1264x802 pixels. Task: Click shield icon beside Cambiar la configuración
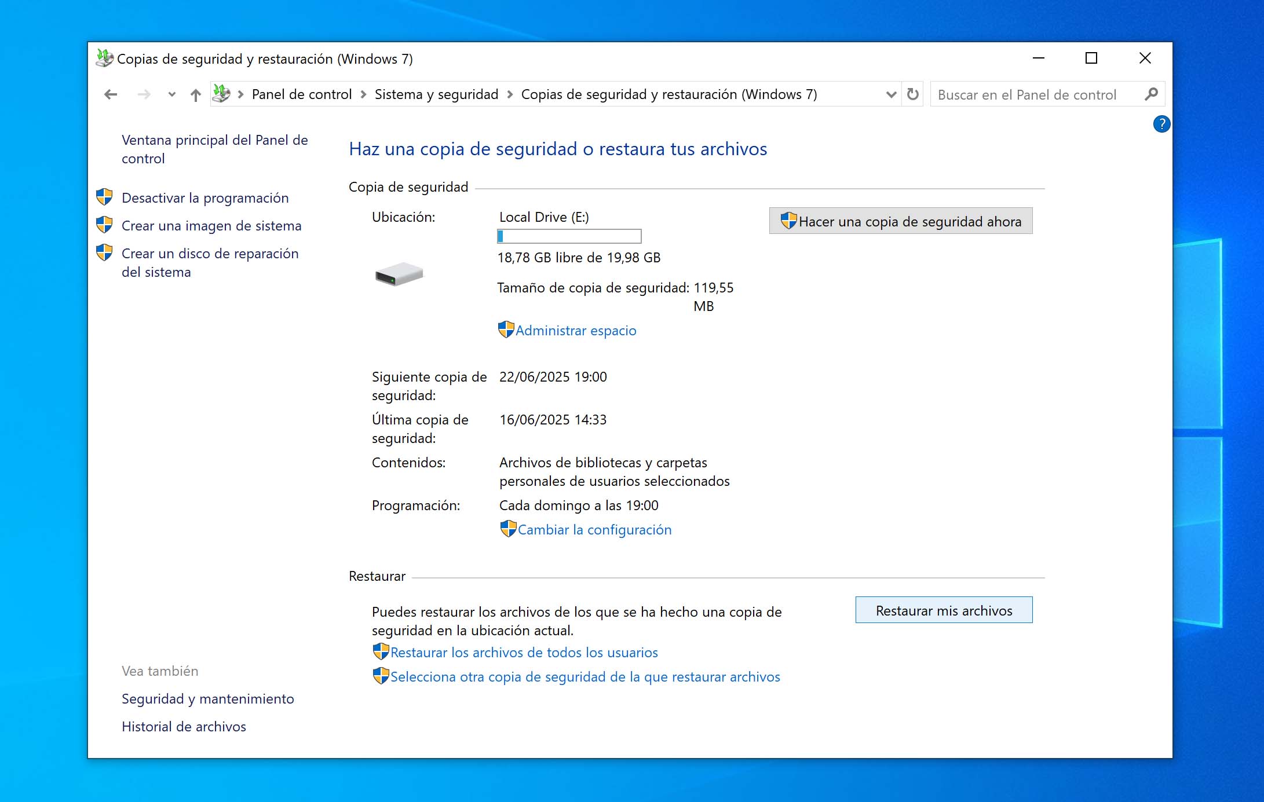coord(508,529)
